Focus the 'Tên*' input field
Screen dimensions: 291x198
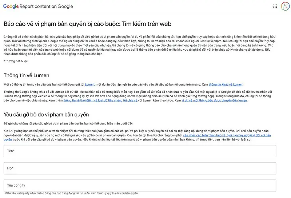click(x=140, y=151)
